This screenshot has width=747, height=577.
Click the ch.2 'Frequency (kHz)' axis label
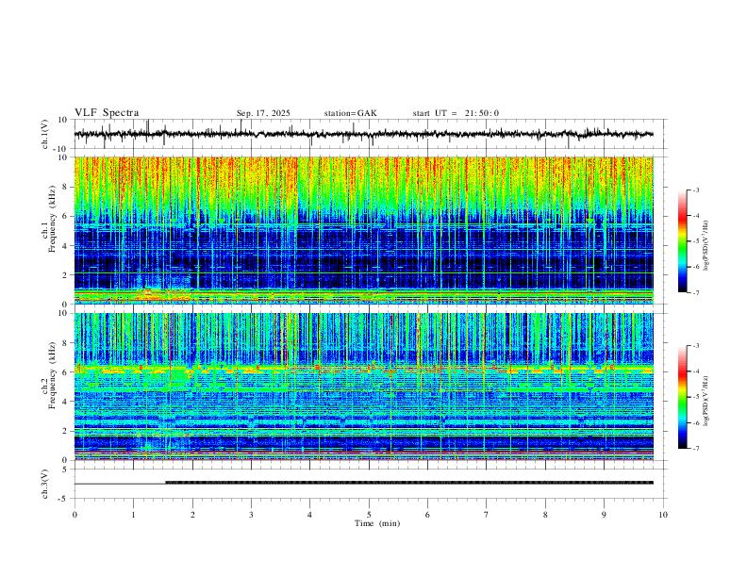point(52,375)
